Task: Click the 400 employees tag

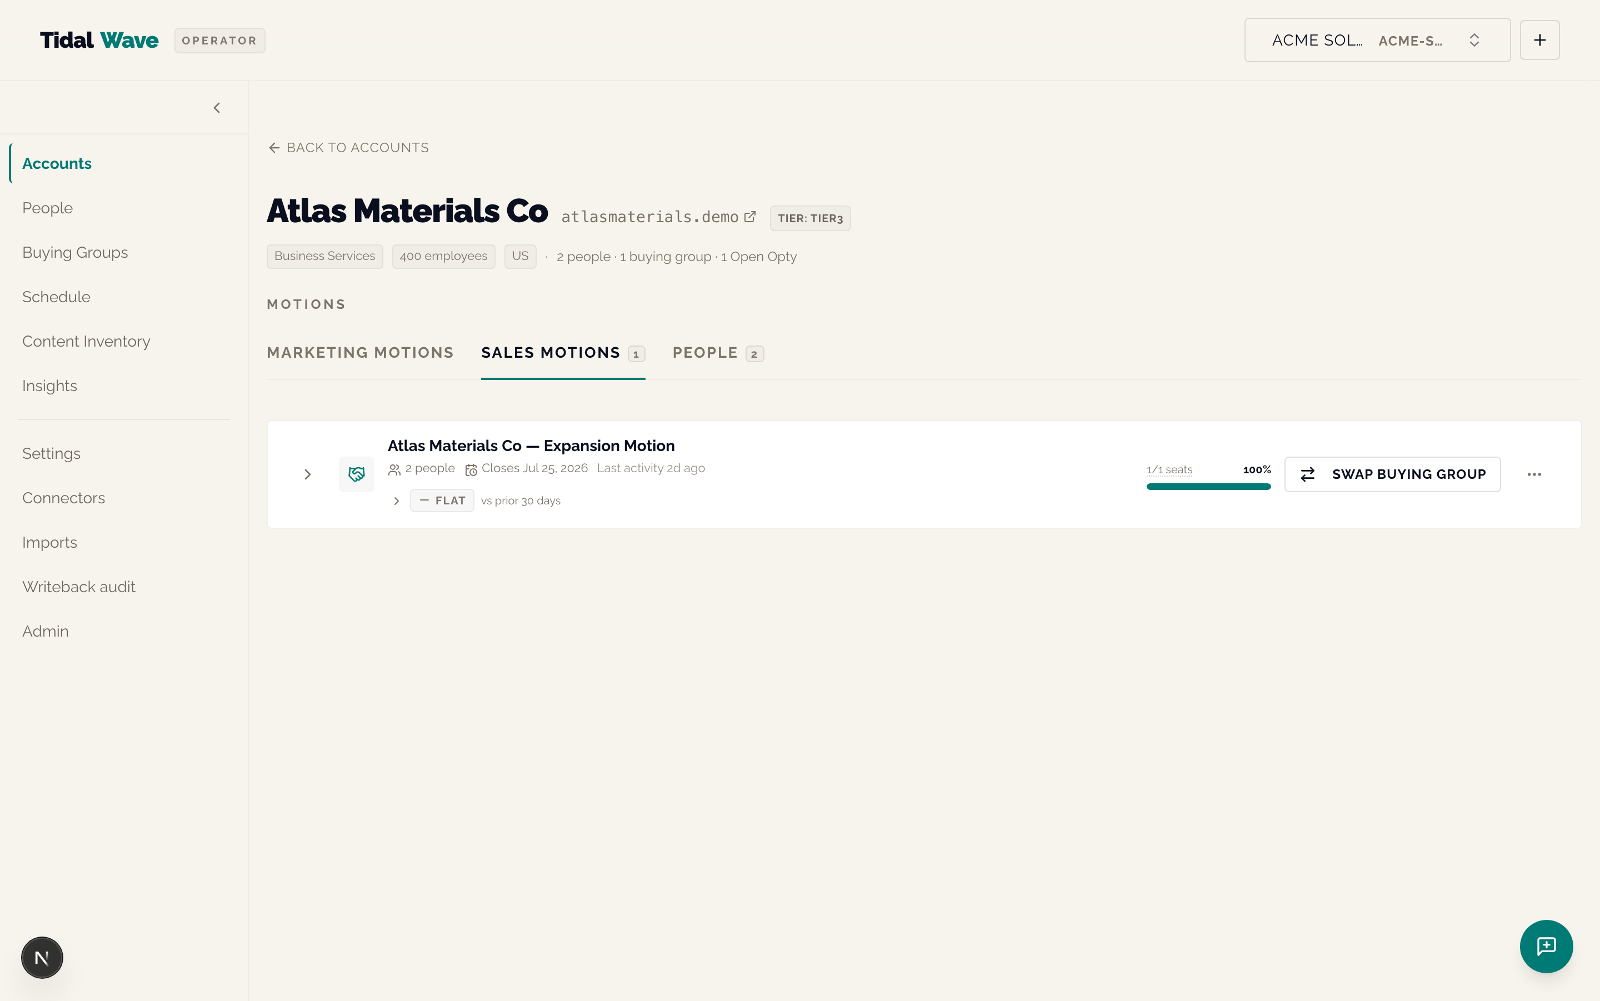Action: pyautogui.click(x=443, y=256)
